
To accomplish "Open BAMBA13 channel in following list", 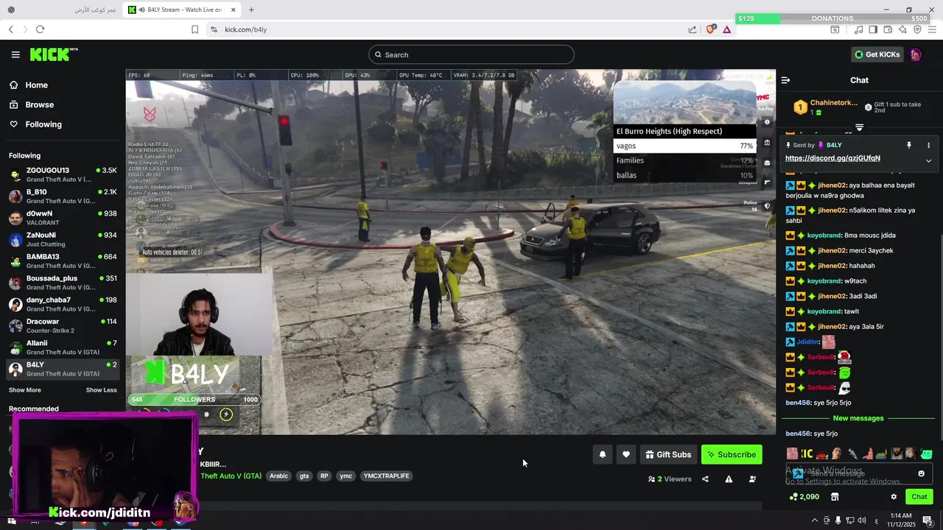I will 63,261.
